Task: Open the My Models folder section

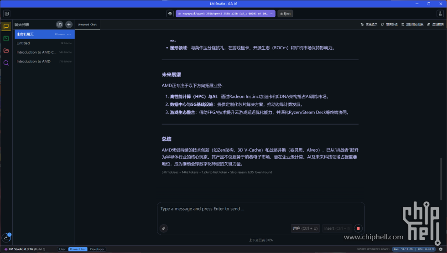Action: (x=6, y=51)
